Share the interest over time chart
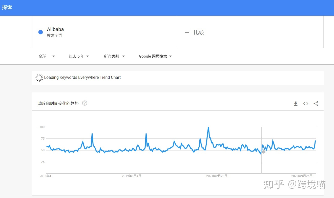This screenshot has height=198, width=334. (316, 104)
